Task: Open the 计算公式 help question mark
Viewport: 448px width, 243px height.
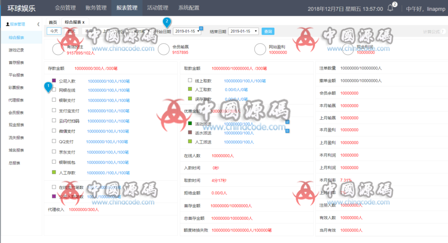Action: coord(443,32)
